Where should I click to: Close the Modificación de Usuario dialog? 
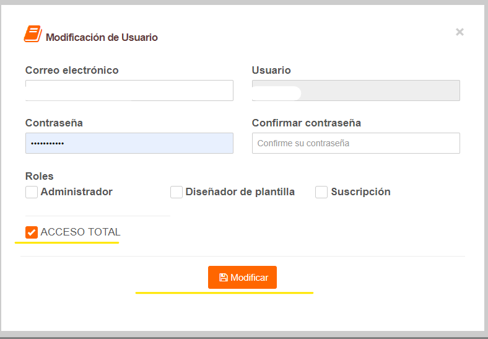pos(460,32)
